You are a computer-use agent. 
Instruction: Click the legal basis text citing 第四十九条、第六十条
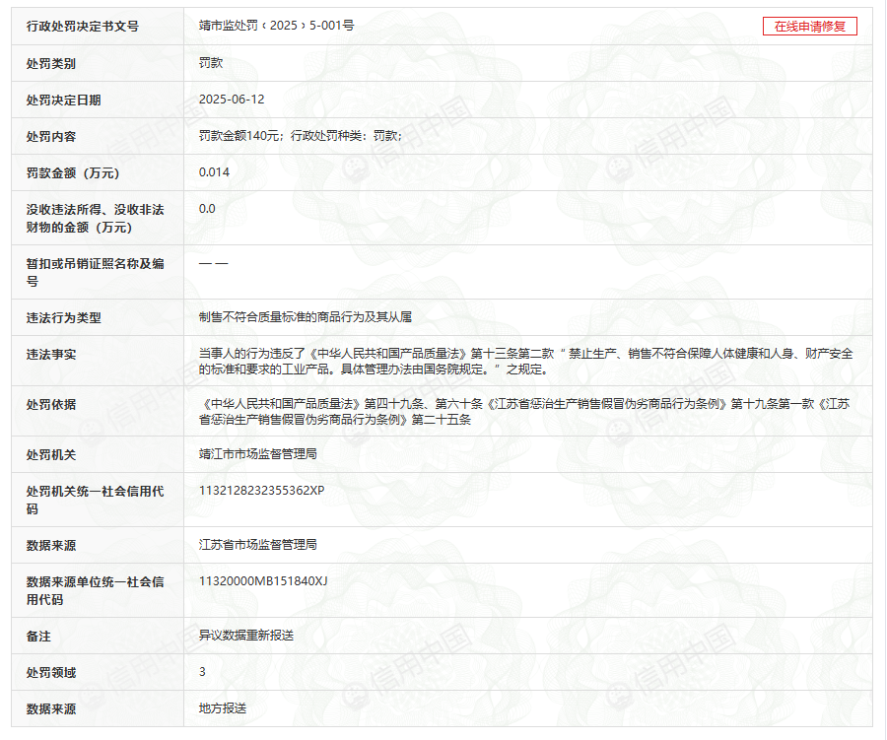(x=524, y=411)
